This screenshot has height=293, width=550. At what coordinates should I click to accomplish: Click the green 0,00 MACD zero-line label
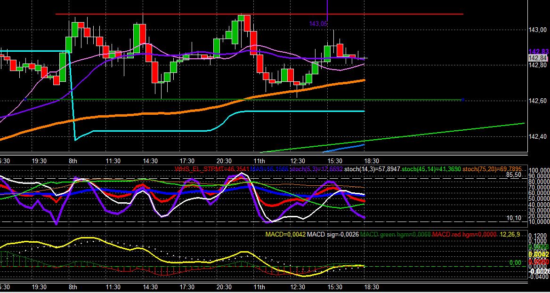click(x=515, y=262)
